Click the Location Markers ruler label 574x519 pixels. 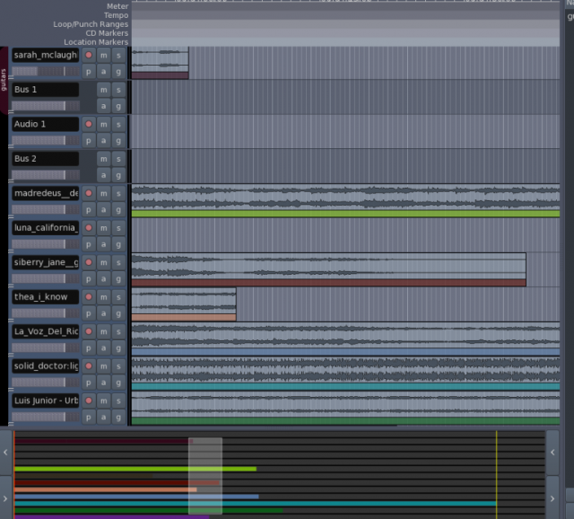96,42
